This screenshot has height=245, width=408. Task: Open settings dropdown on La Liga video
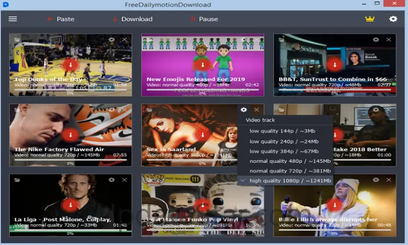click(111, 180)
